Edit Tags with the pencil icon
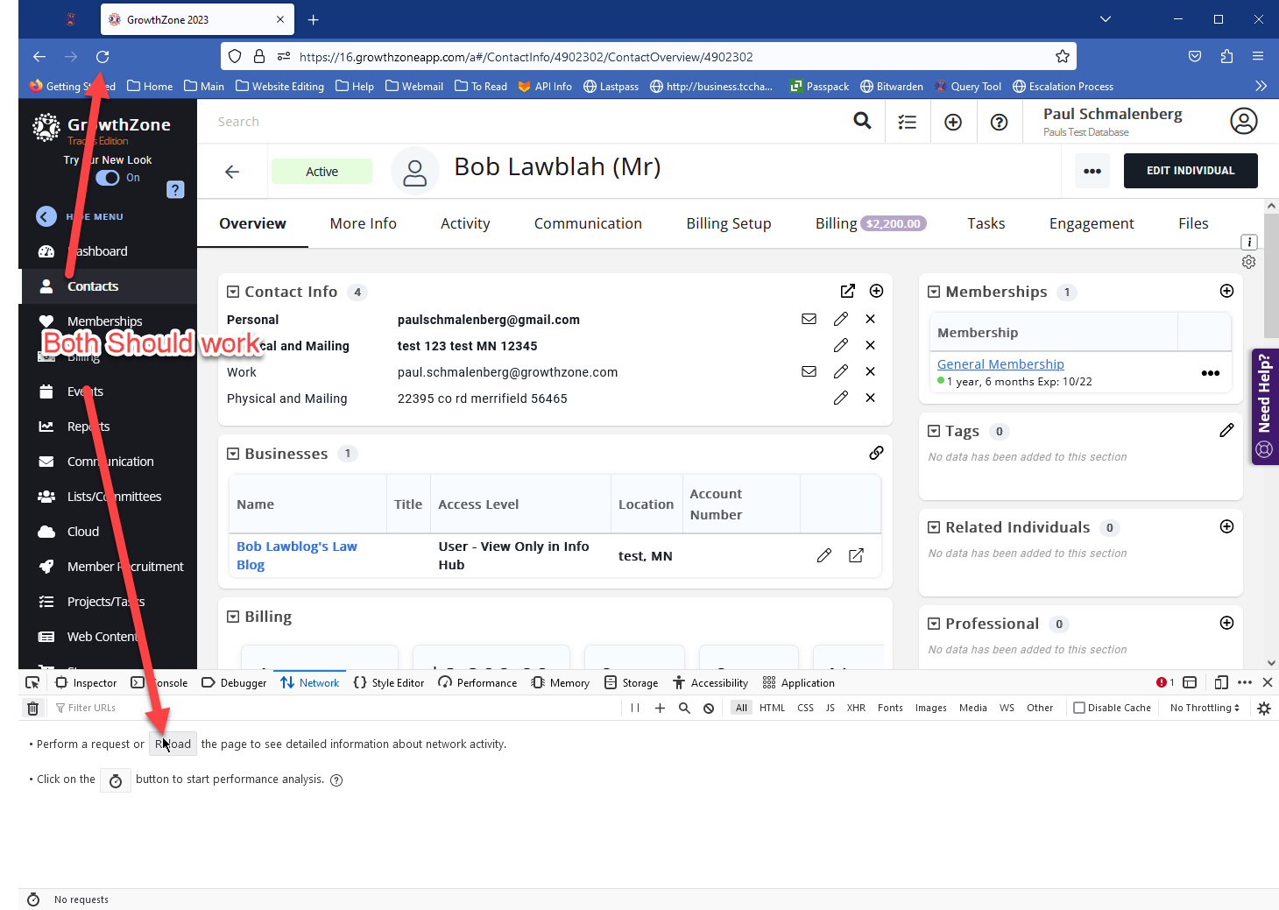This screenshot has width=1279, height=910. [1226, 430]
